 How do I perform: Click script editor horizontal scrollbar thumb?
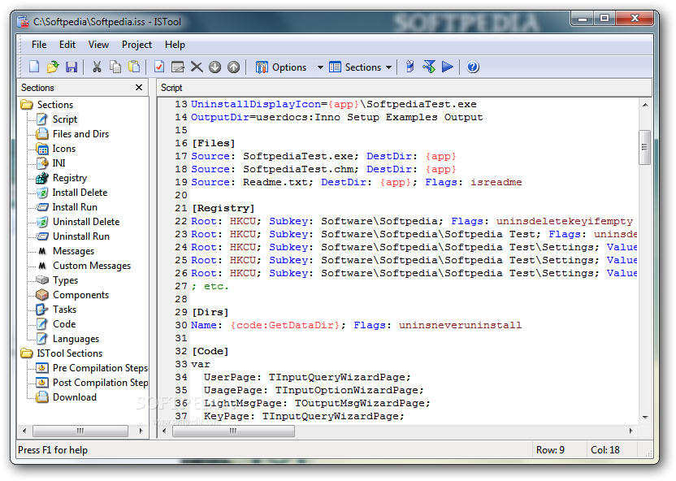coord(233,431)
